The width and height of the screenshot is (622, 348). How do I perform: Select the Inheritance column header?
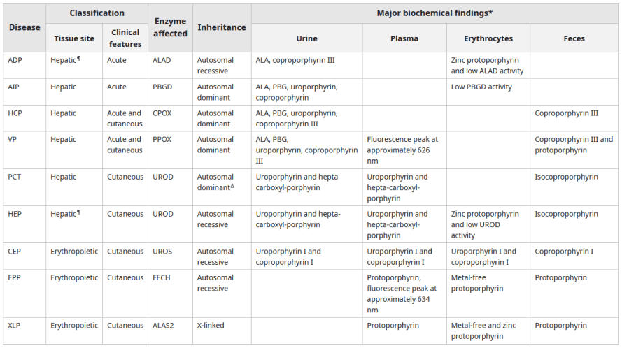point(222,27)
